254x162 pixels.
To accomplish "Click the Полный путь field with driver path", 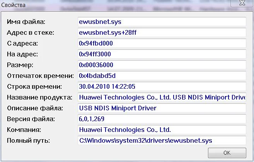I will click(x=162, y=140).
